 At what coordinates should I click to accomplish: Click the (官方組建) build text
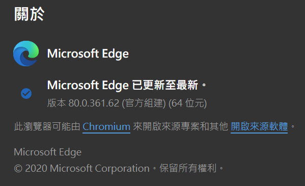(x=144, y=103)
